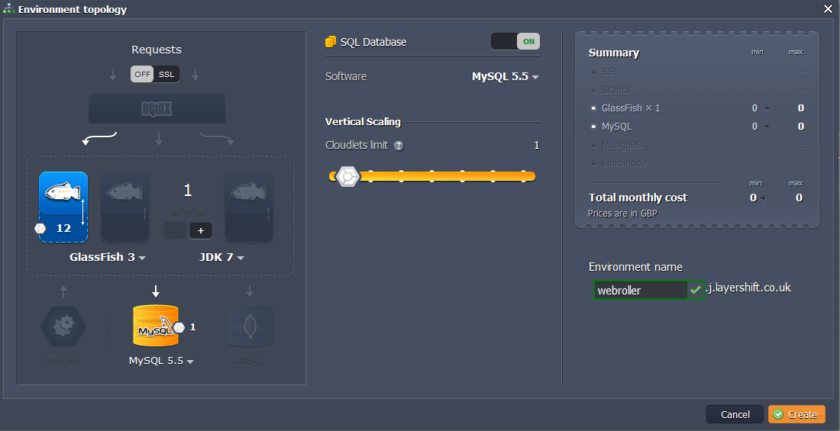The height and width of the screenshot is (431, 840).
Task: Click the MySQL database cylinder icon
Action: pos(156,326)
